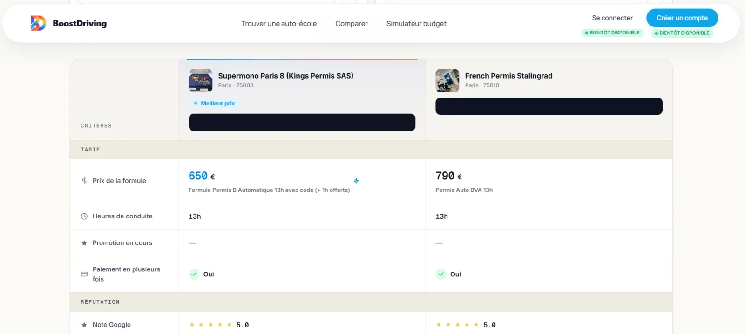Image resolution: width=745 pixels, height=334 pixels.
Task: Click the Oui payment value for Supermono Paris 8
Action: click(x=209, y=275)
